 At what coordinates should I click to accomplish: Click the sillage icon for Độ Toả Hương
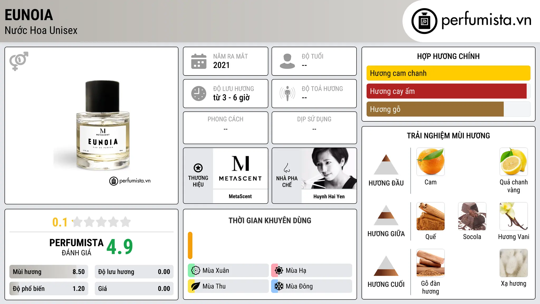(x=287, y=93)
